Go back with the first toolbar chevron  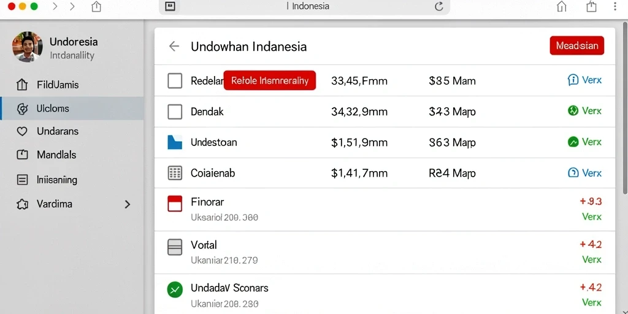pyautogui.click(x=55, y=6)
